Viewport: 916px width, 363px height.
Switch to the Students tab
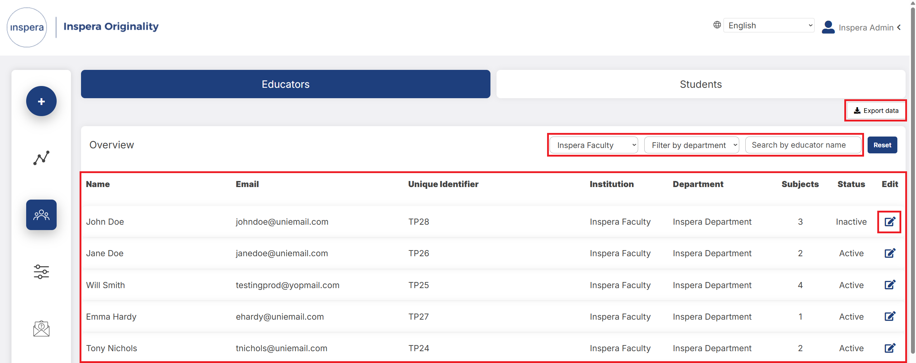pyautogui.click(x=701, y=84)
